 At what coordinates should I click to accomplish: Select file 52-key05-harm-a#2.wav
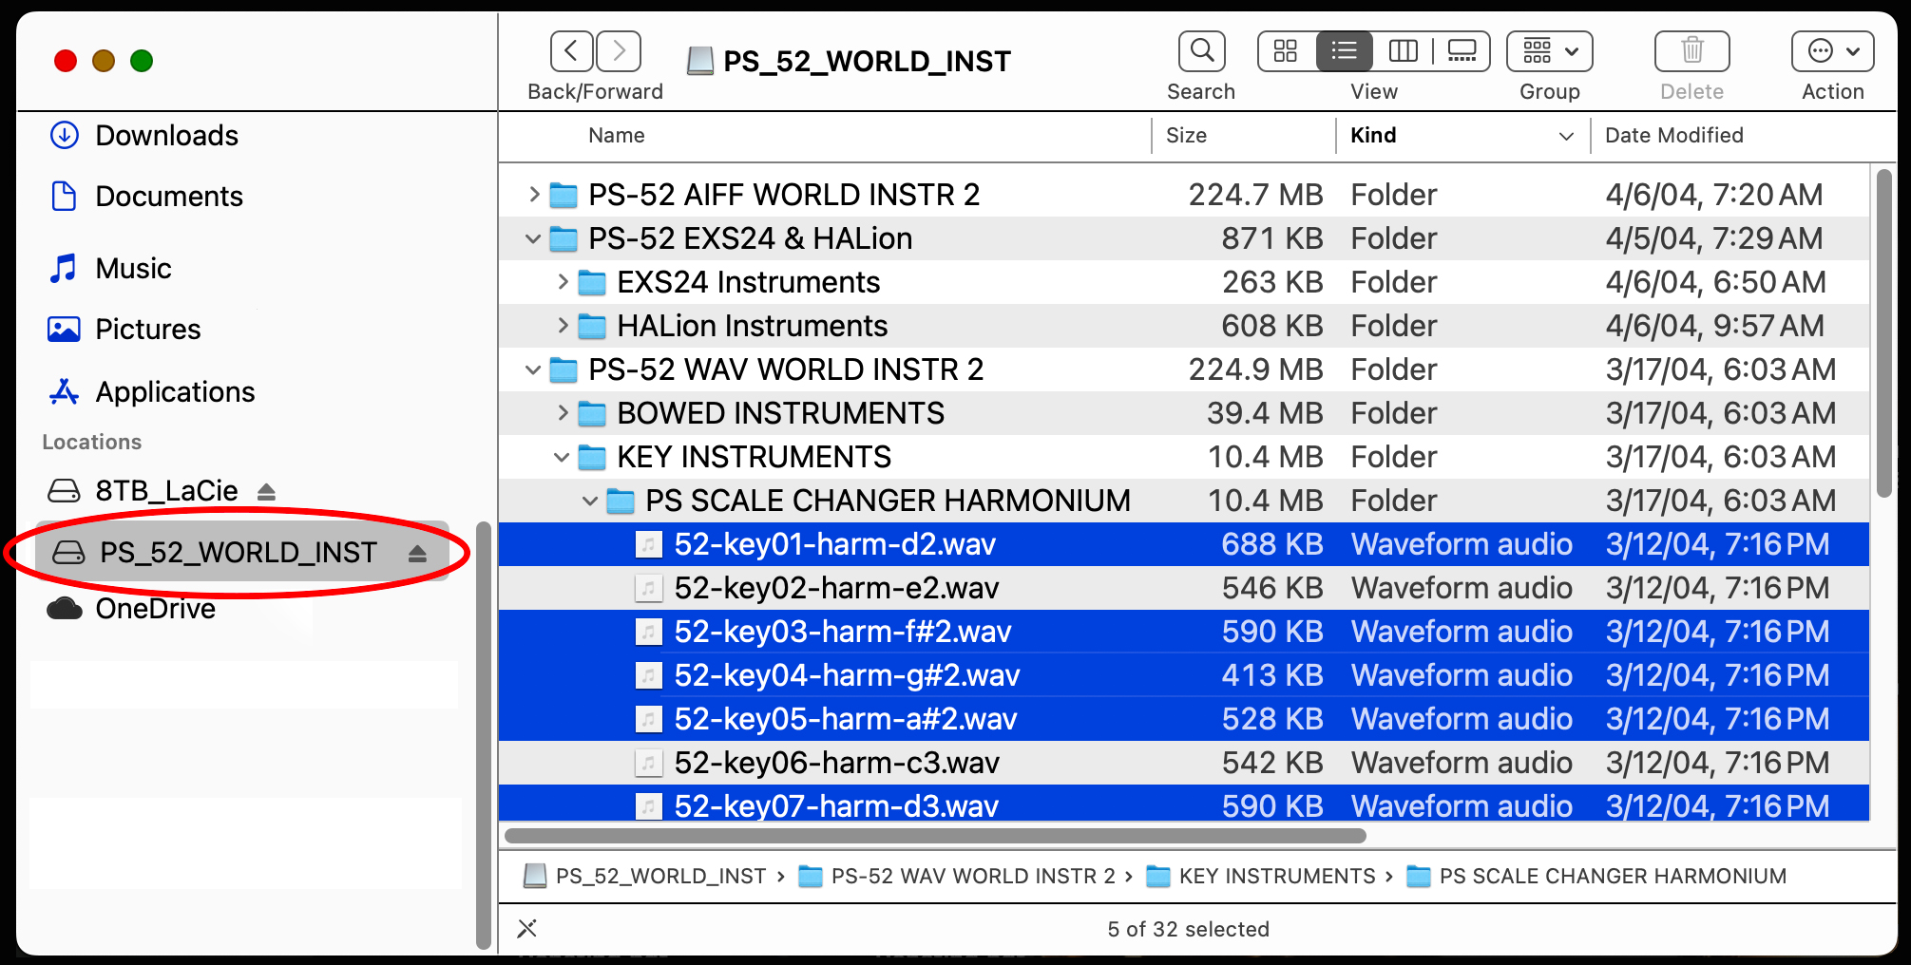click(x=1184, y=719)
